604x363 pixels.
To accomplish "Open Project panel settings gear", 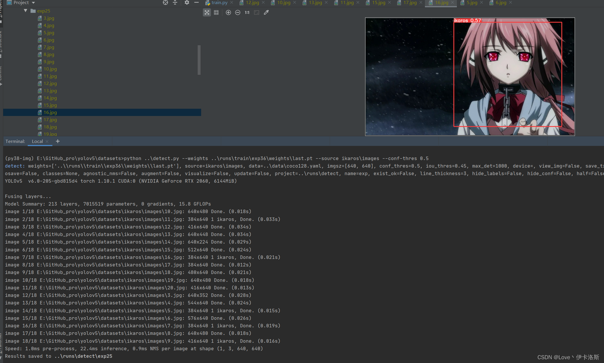I will [187, 3].
